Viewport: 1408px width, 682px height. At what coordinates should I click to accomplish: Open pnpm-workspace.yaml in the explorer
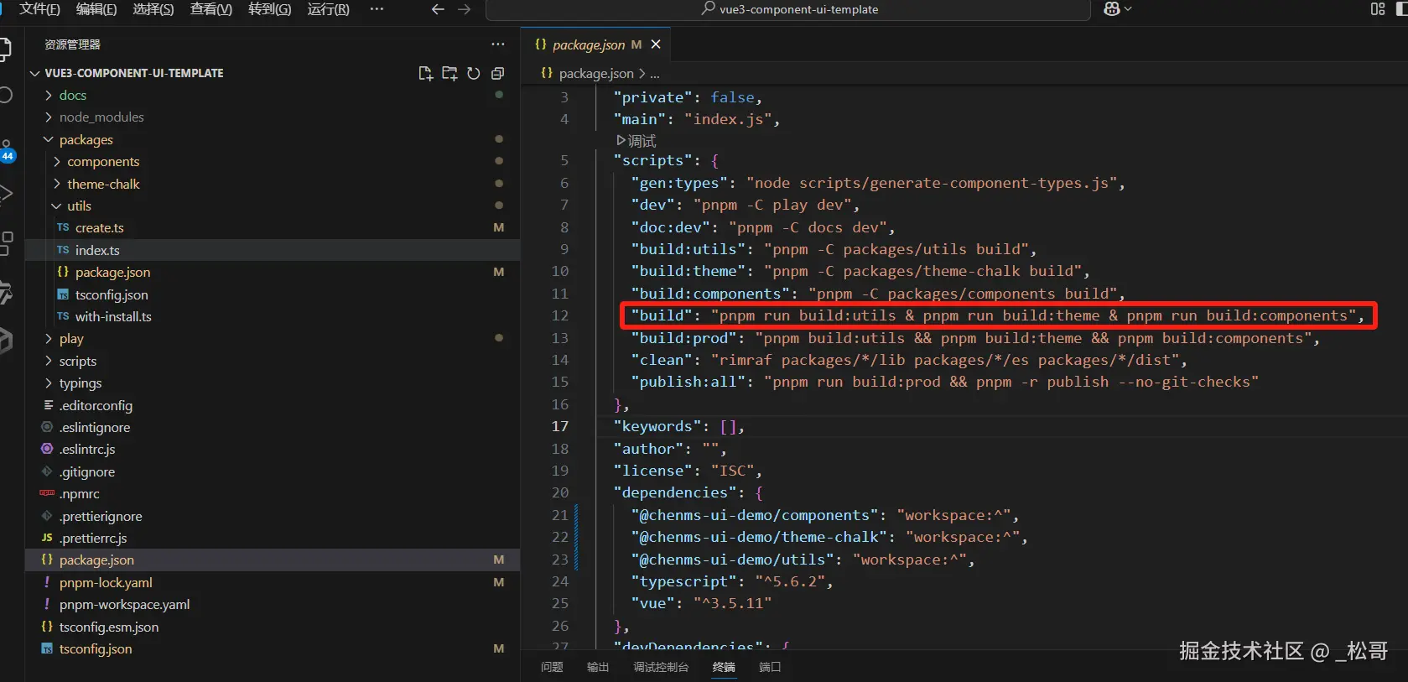tap(124, 605)
